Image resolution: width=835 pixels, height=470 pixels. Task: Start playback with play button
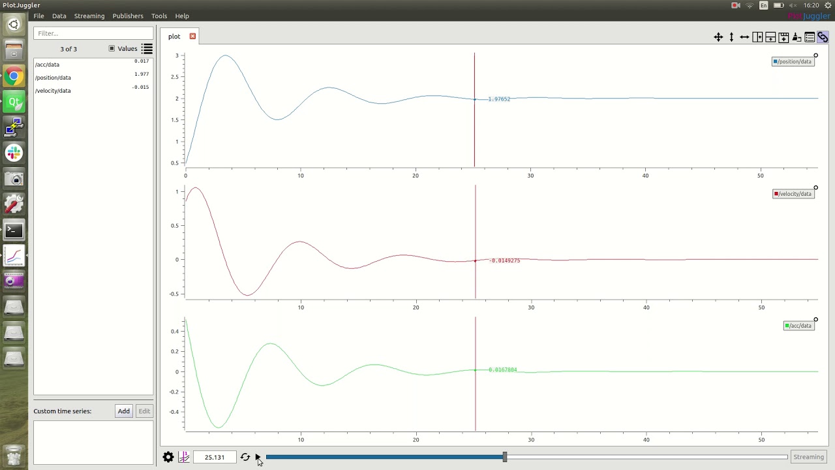[x=257, y=457]
